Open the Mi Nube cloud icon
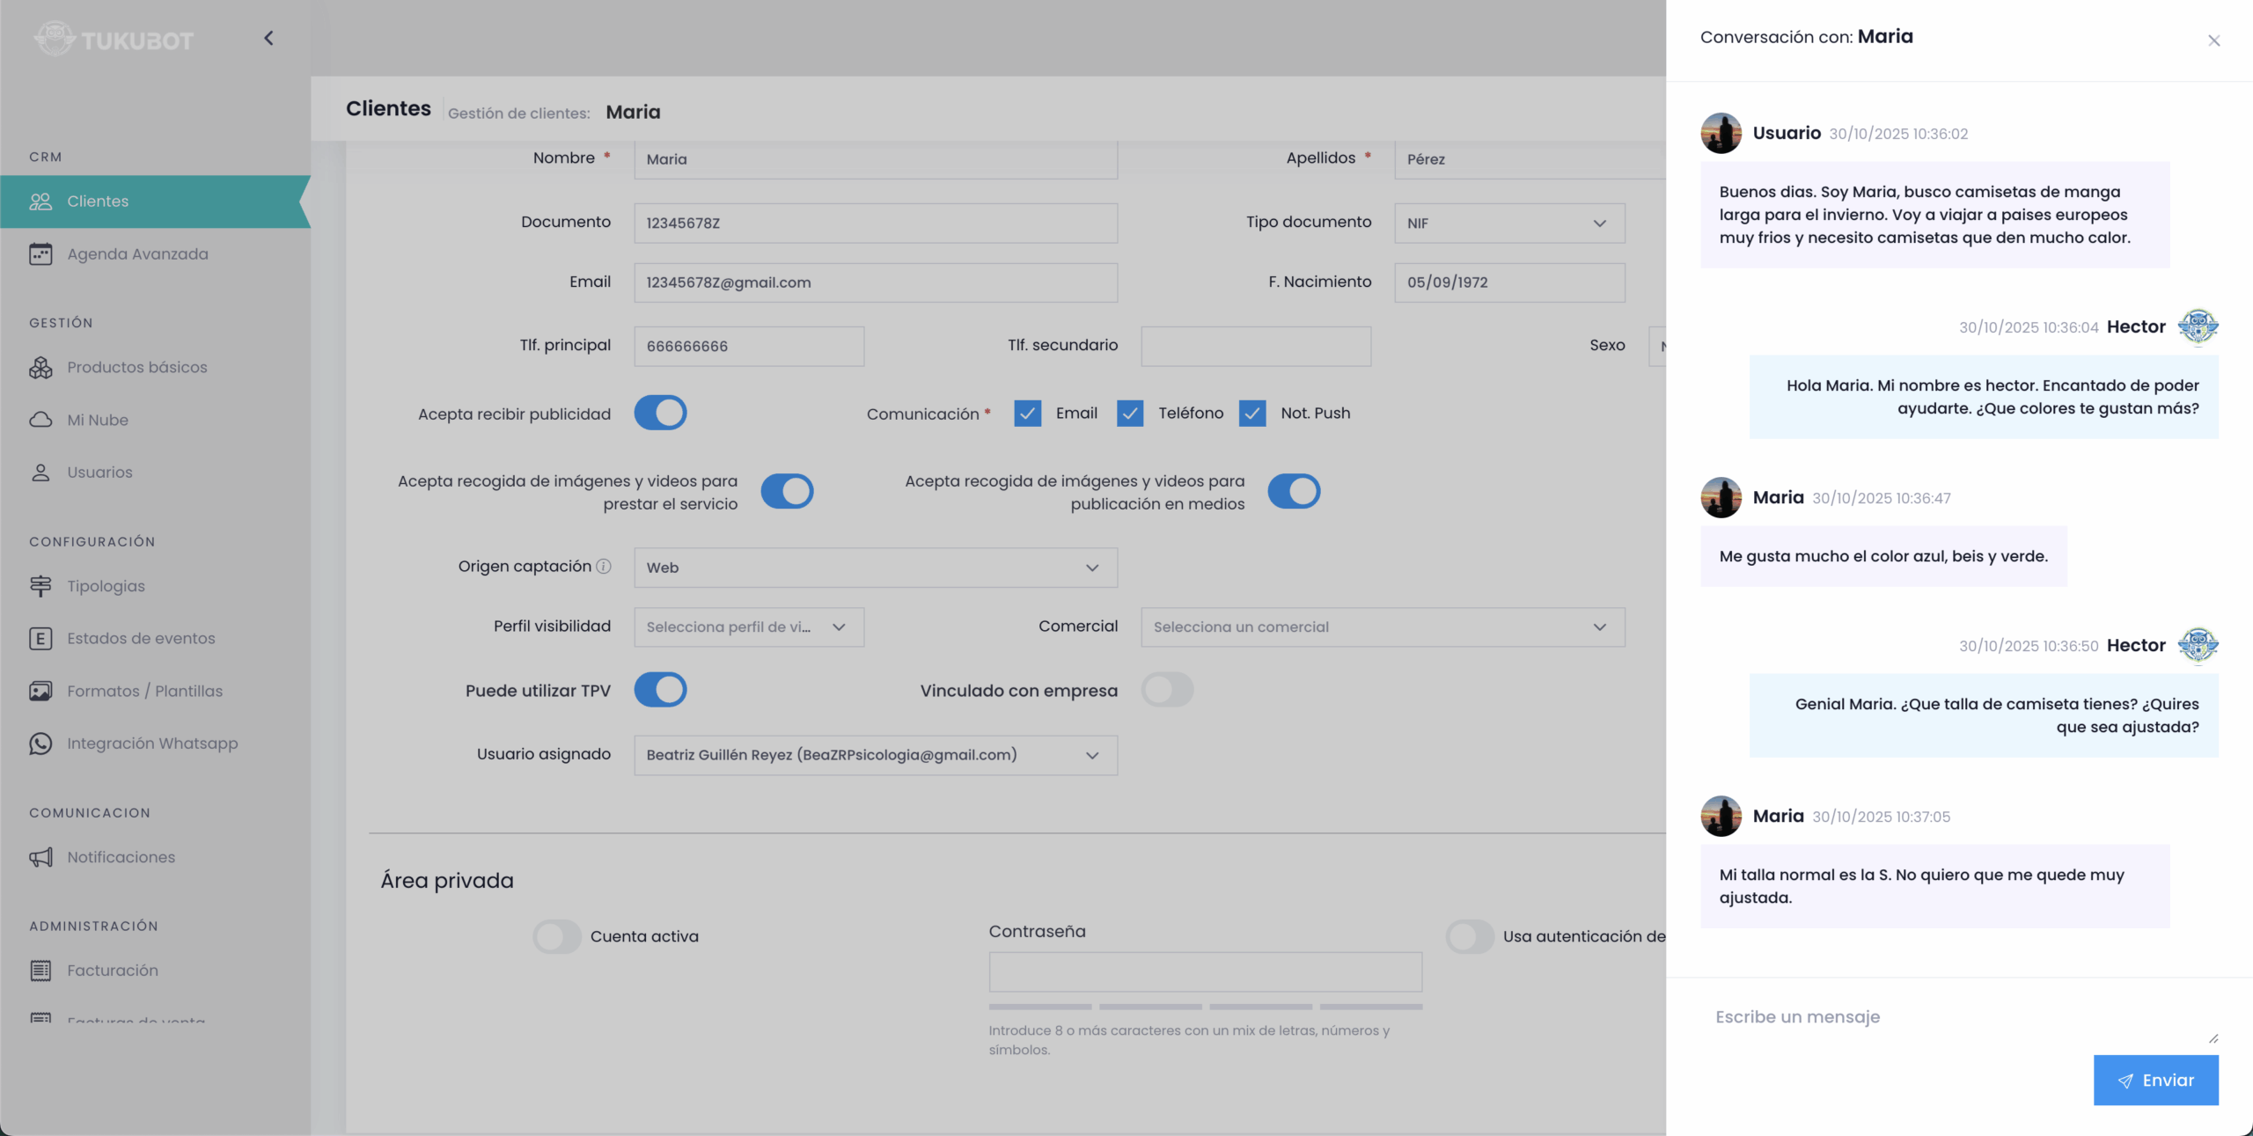 (40, 420)
